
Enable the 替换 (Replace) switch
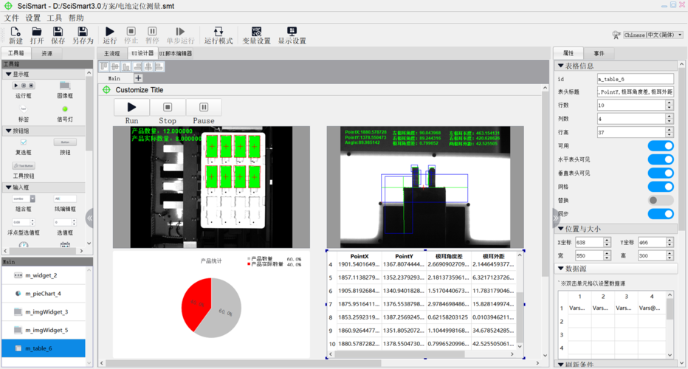click(x=661, y=200)
